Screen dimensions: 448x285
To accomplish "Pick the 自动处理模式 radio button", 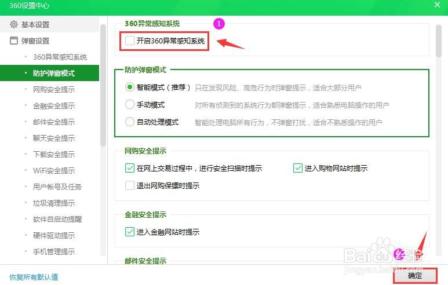I will tap(130, 122).
